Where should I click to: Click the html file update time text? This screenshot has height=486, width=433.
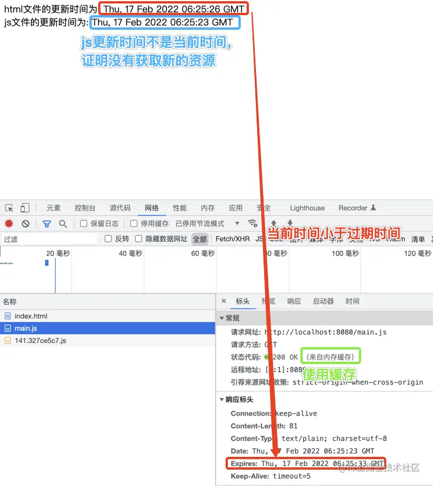click(x=174, y=9)
